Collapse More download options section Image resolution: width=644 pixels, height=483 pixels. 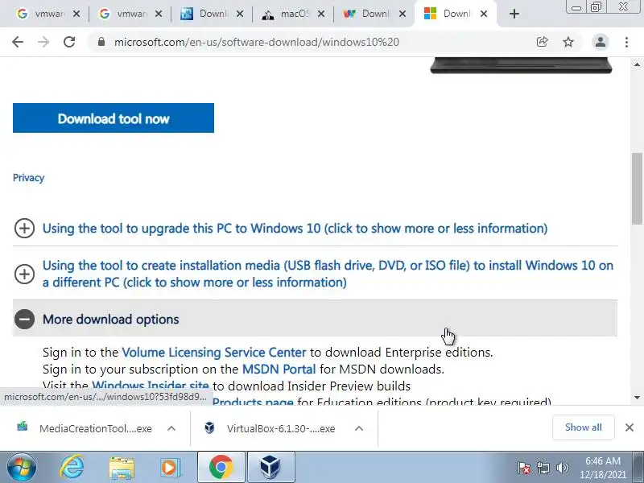[x=315, y=319]
